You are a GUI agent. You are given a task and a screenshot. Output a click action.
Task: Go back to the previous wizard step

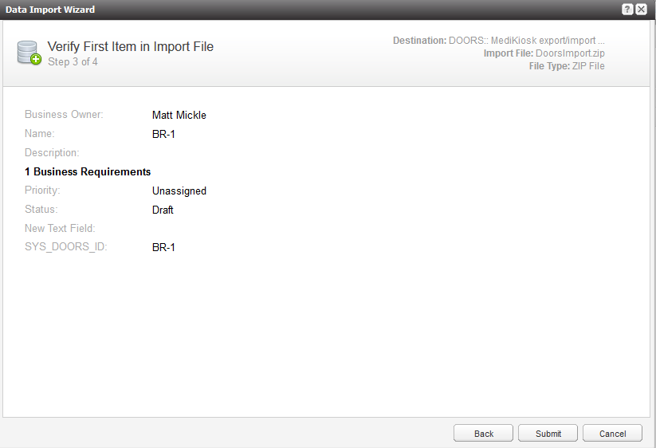point(484,434)
